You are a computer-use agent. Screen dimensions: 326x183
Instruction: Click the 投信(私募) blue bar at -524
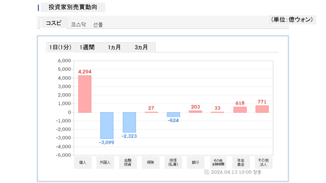173,114
